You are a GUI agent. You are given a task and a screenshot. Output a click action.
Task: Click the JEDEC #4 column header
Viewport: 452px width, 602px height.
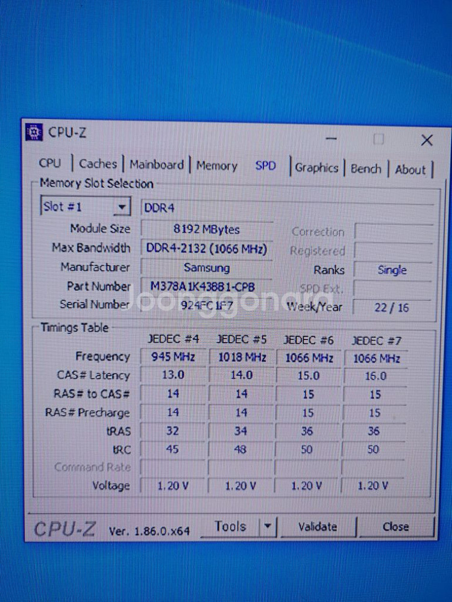[x=174, y=339]
